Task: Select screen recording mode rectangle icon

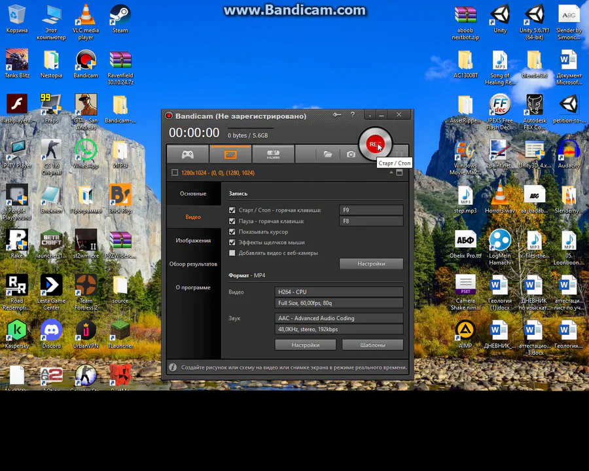Action: coord(230,154)
